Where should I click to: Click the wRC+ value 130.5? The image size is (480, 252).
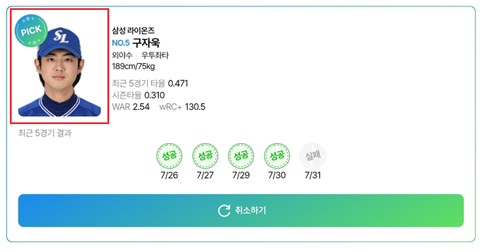195,107
